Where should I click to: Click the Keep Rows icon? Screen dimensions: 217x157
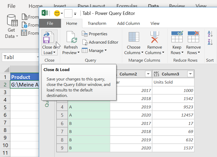pos(177,37)
